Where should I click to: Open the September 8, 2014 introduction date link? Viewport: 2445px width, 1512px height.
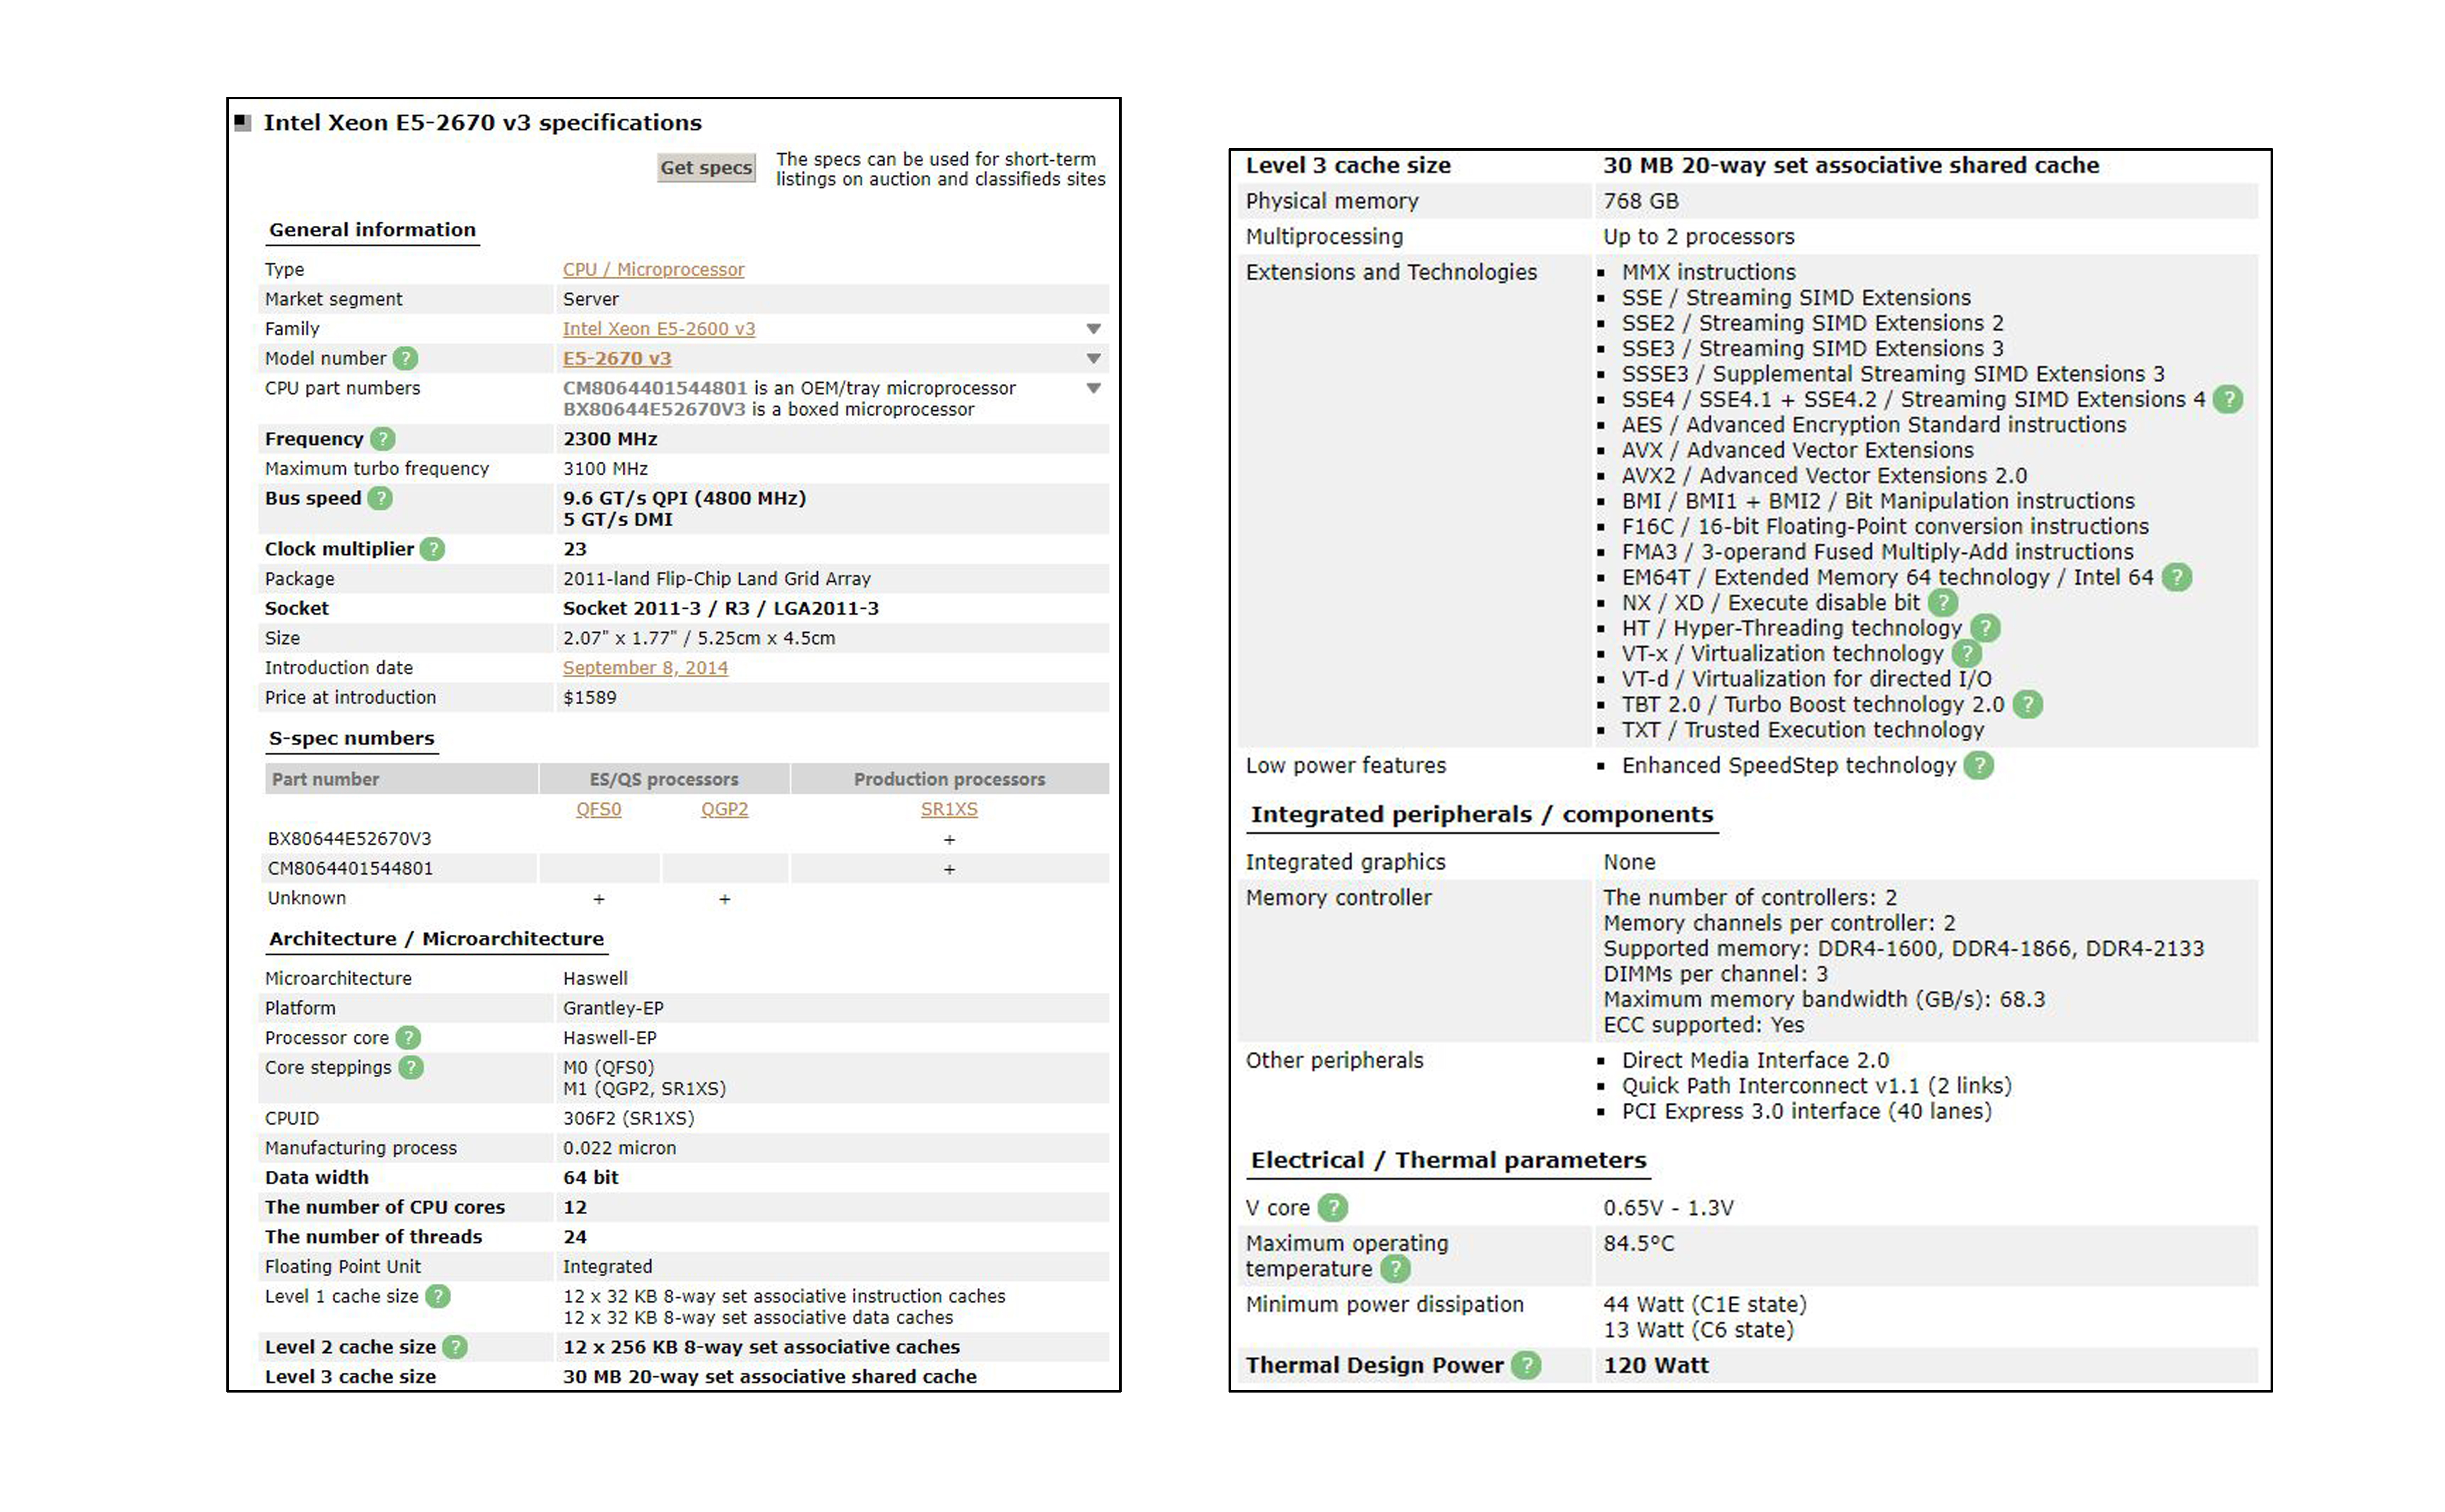coord(645,668)
